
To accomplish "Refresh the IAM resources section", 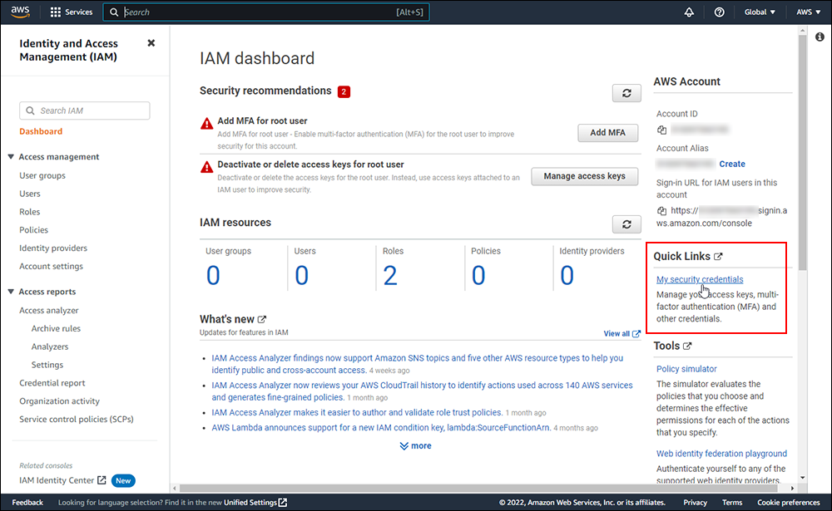I will click(626, 224).
